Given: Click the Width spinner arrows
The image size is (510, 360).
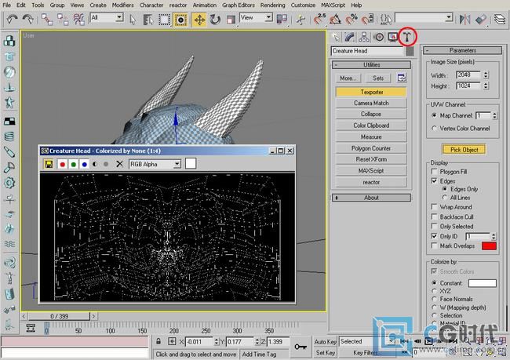Looking at the screenshot, I should (486, 75).
